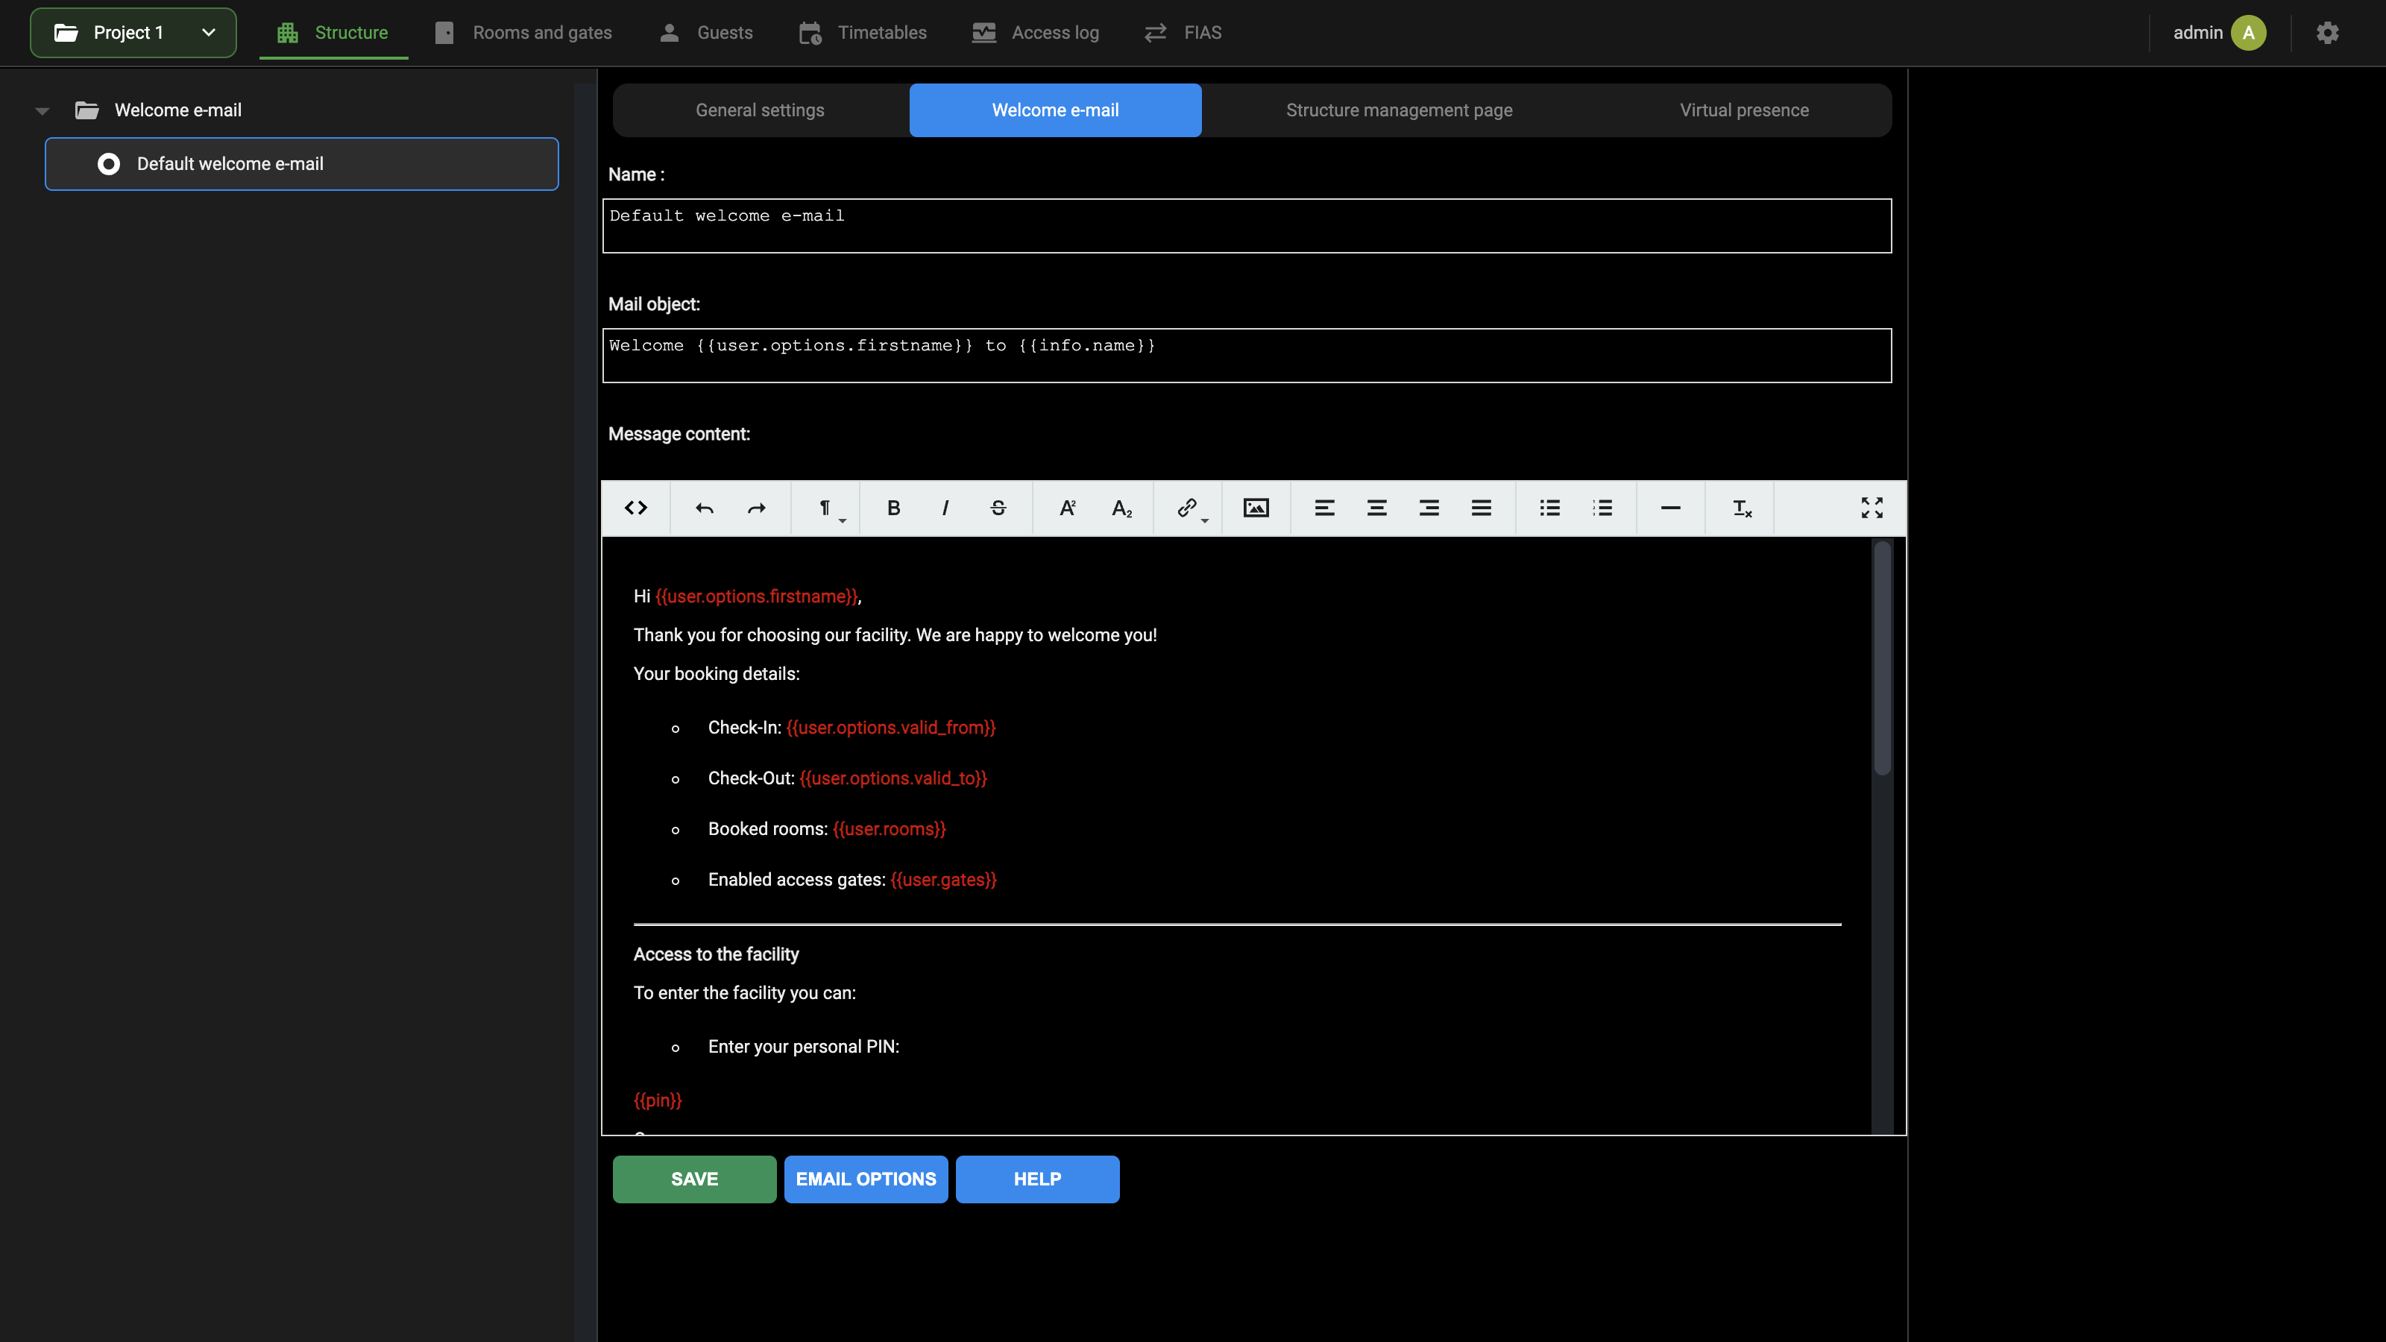The height and width of the screenshot is (1342, 2386).
Task: Open FIAS section
Action: [x=1183, y=32]
